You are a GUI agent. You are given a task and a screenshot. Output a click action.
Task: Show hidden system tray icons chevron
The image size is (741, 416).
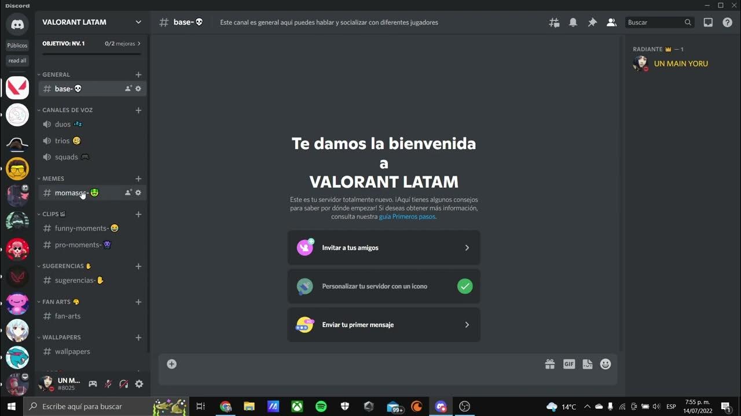pos(587,407)
